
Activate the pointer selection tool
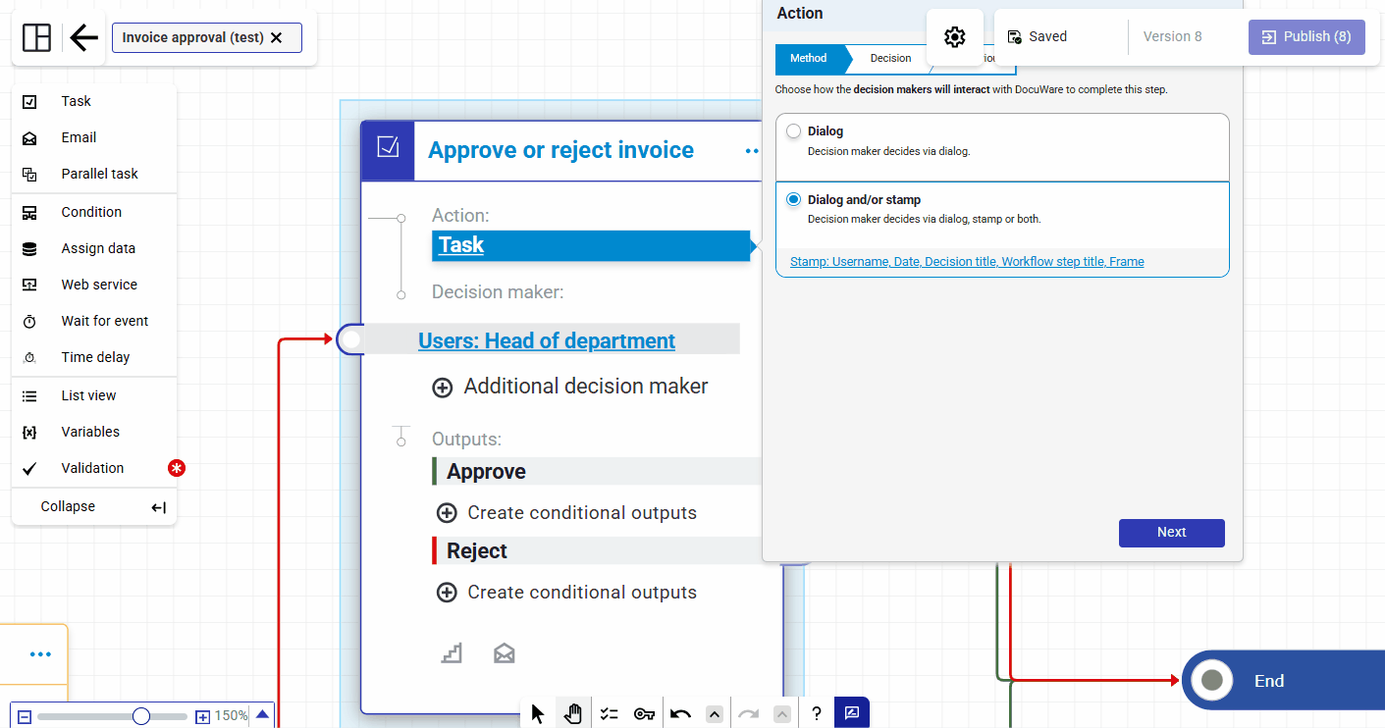coord(538,713)
